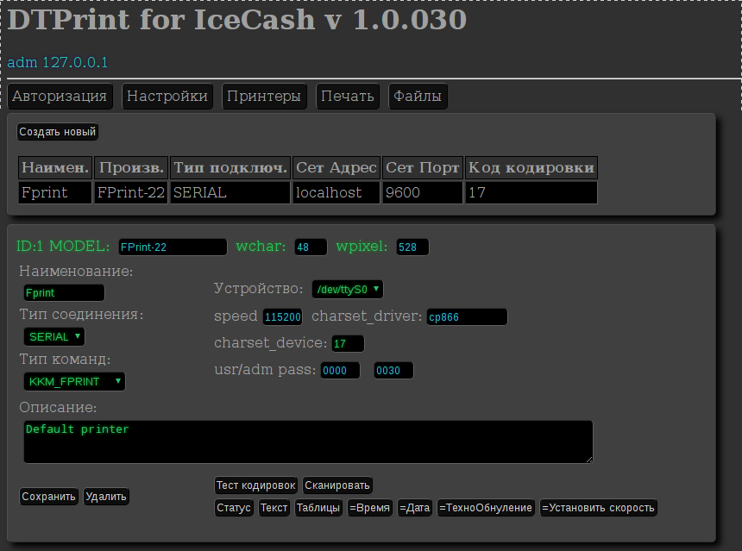This screenshot has height=551, width=742.
Task: Run Тест кодировок
Action: point(255,485)
